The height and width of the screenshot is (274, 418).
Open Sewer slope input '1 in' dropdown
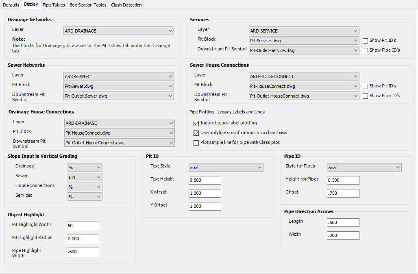tap(84, 177)
